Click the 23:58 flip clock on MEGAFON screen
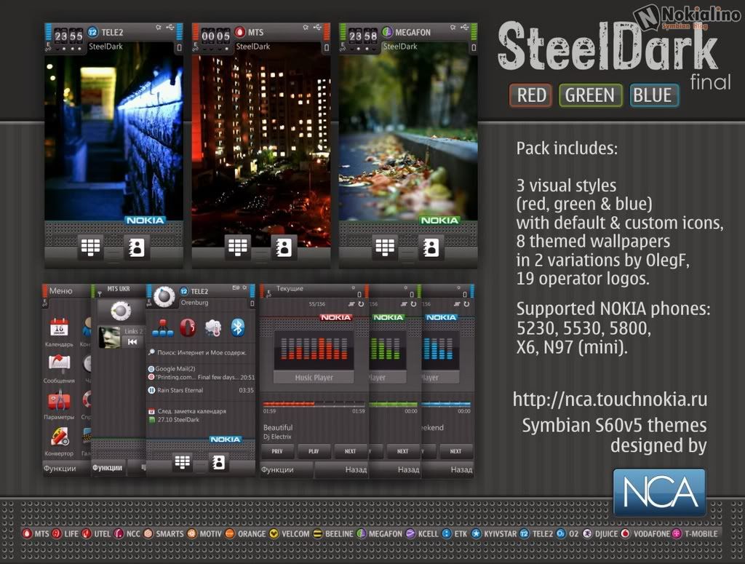This screenshot has height=564, width=745. click(x=363, y=36)
